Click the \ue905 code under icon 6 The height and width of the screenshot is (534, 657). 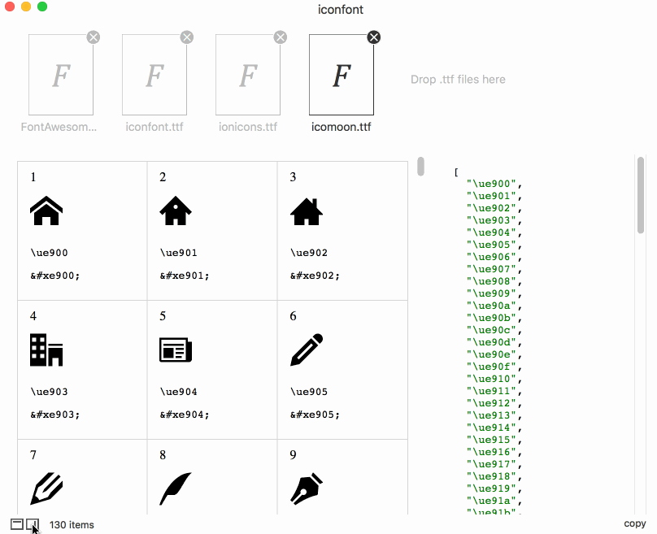tap(309, 392)
